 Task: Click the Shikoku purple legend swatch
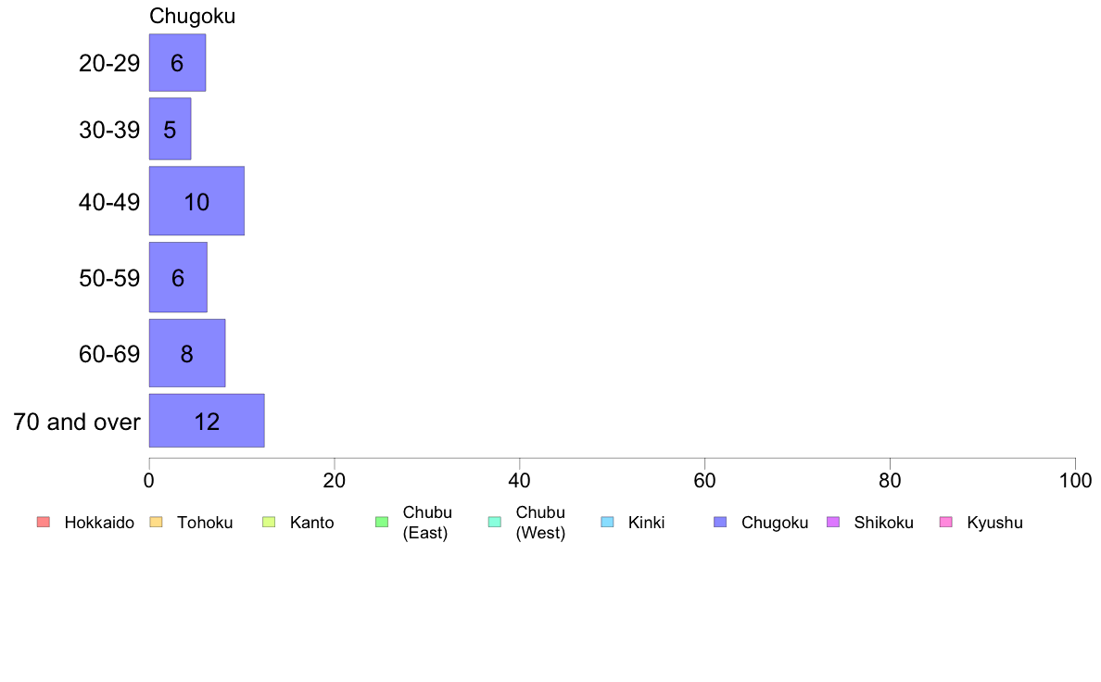(x=833, y=522)
